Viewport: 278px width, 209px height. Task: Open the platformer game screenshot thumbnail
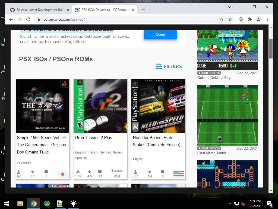pos(227,174)
